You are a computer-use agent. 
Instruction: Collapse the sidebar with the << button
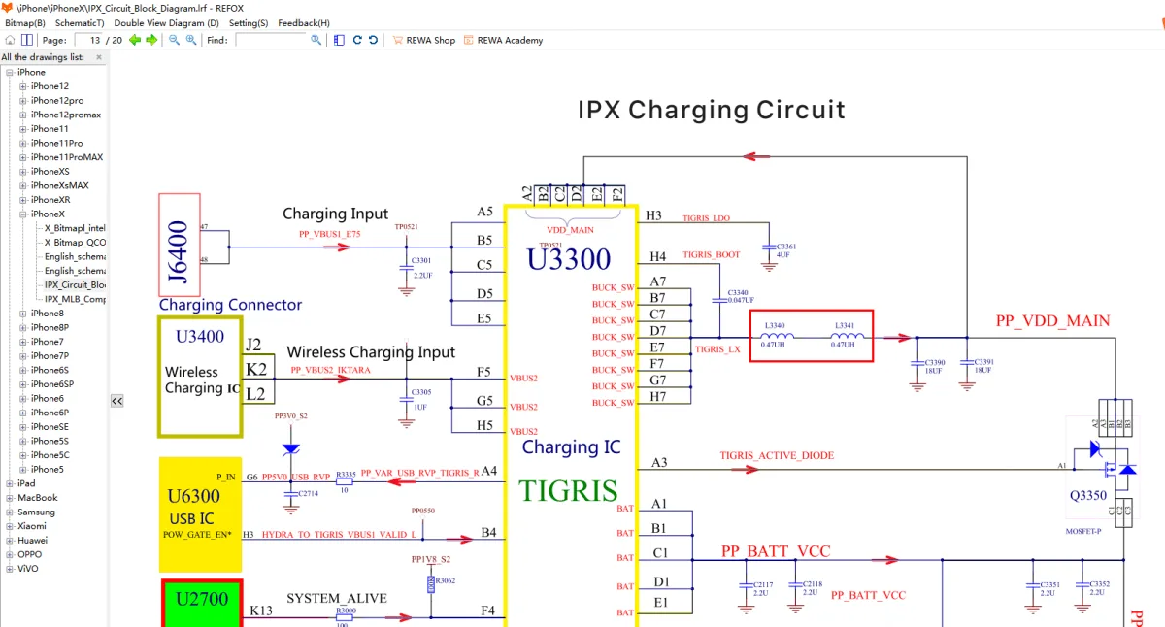pyautogui.click(x=116, y=401)
